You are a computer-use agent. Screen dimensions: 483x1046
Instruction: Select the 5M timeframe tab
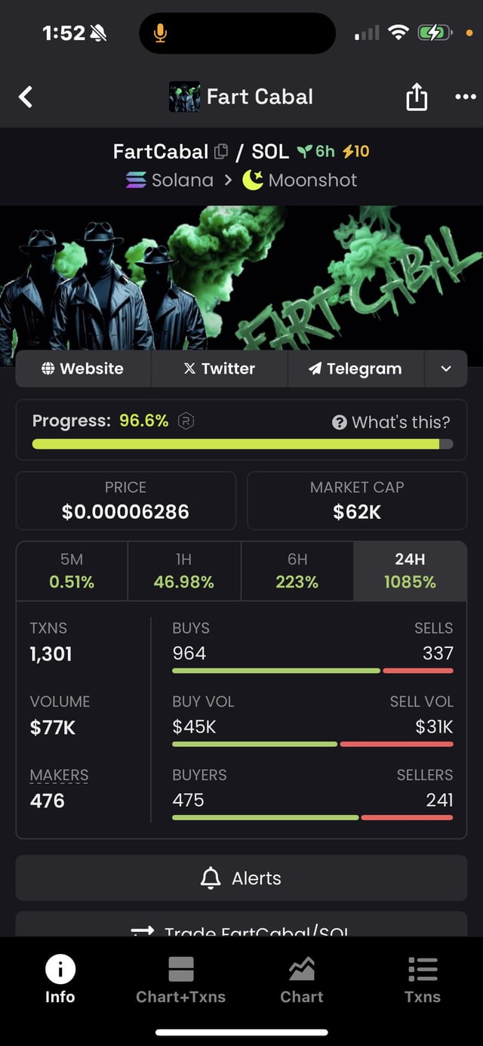pos(72,570)
